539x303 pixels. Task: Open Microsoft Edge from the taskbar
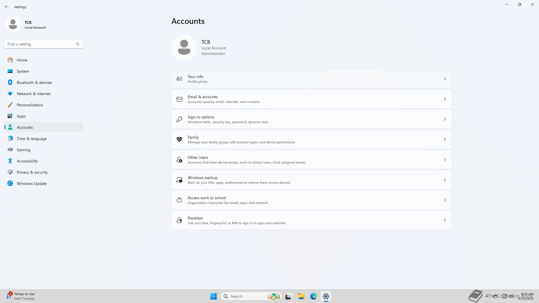313,296
